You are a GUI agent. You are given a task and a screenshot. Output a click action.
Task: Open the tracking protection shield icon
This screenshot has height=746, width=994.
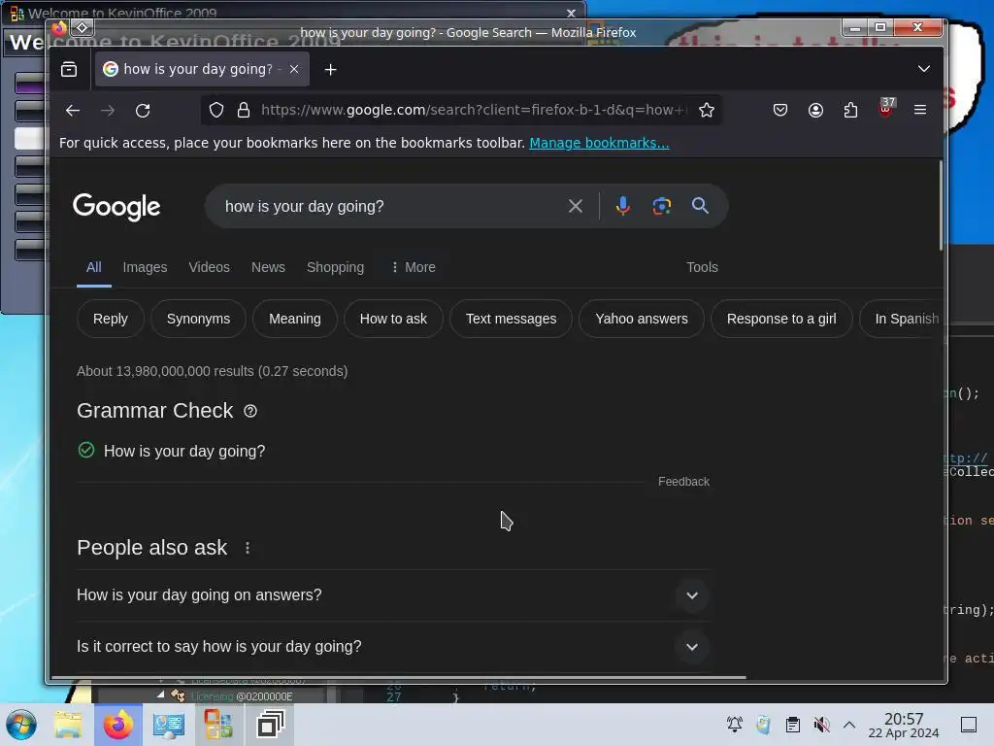216,110
